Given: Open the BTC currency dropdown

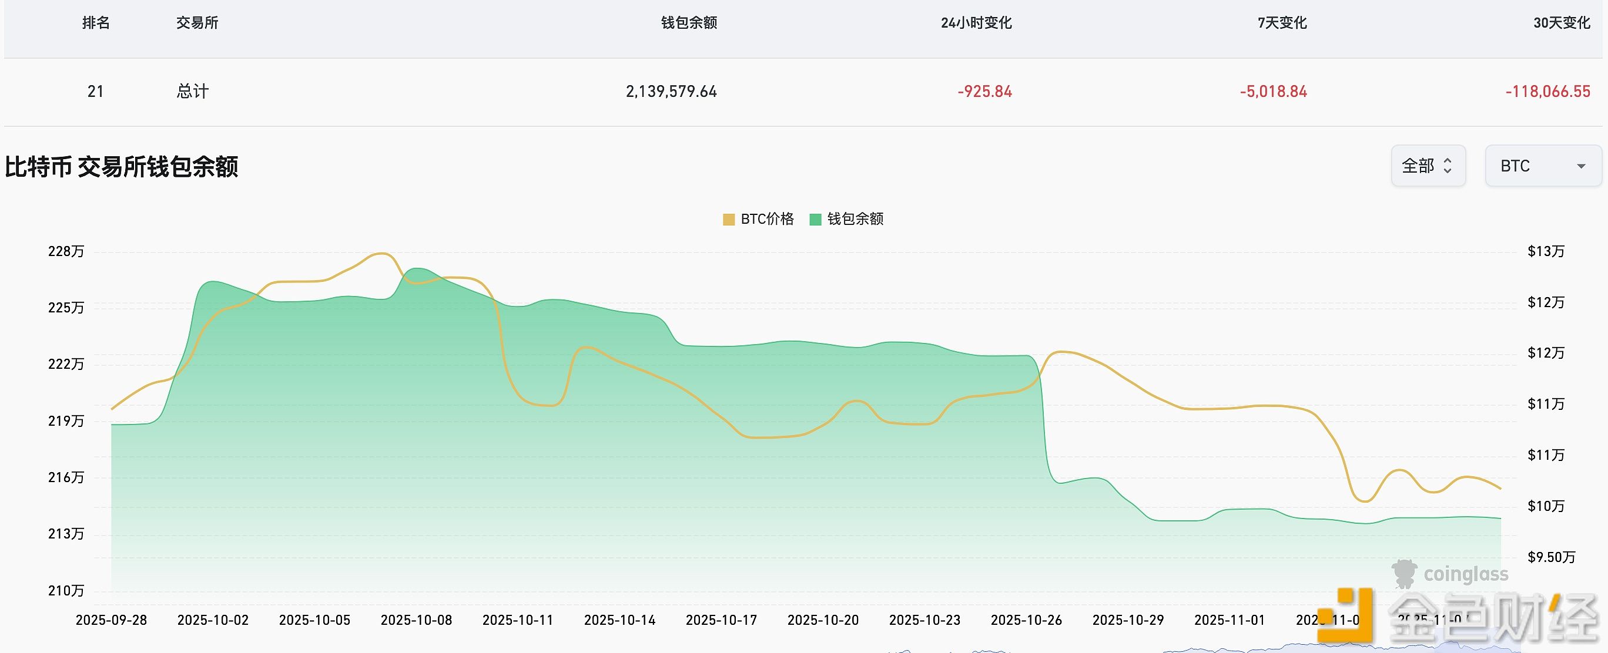Looking at the screenshot, I should [x=1542, y=165].
